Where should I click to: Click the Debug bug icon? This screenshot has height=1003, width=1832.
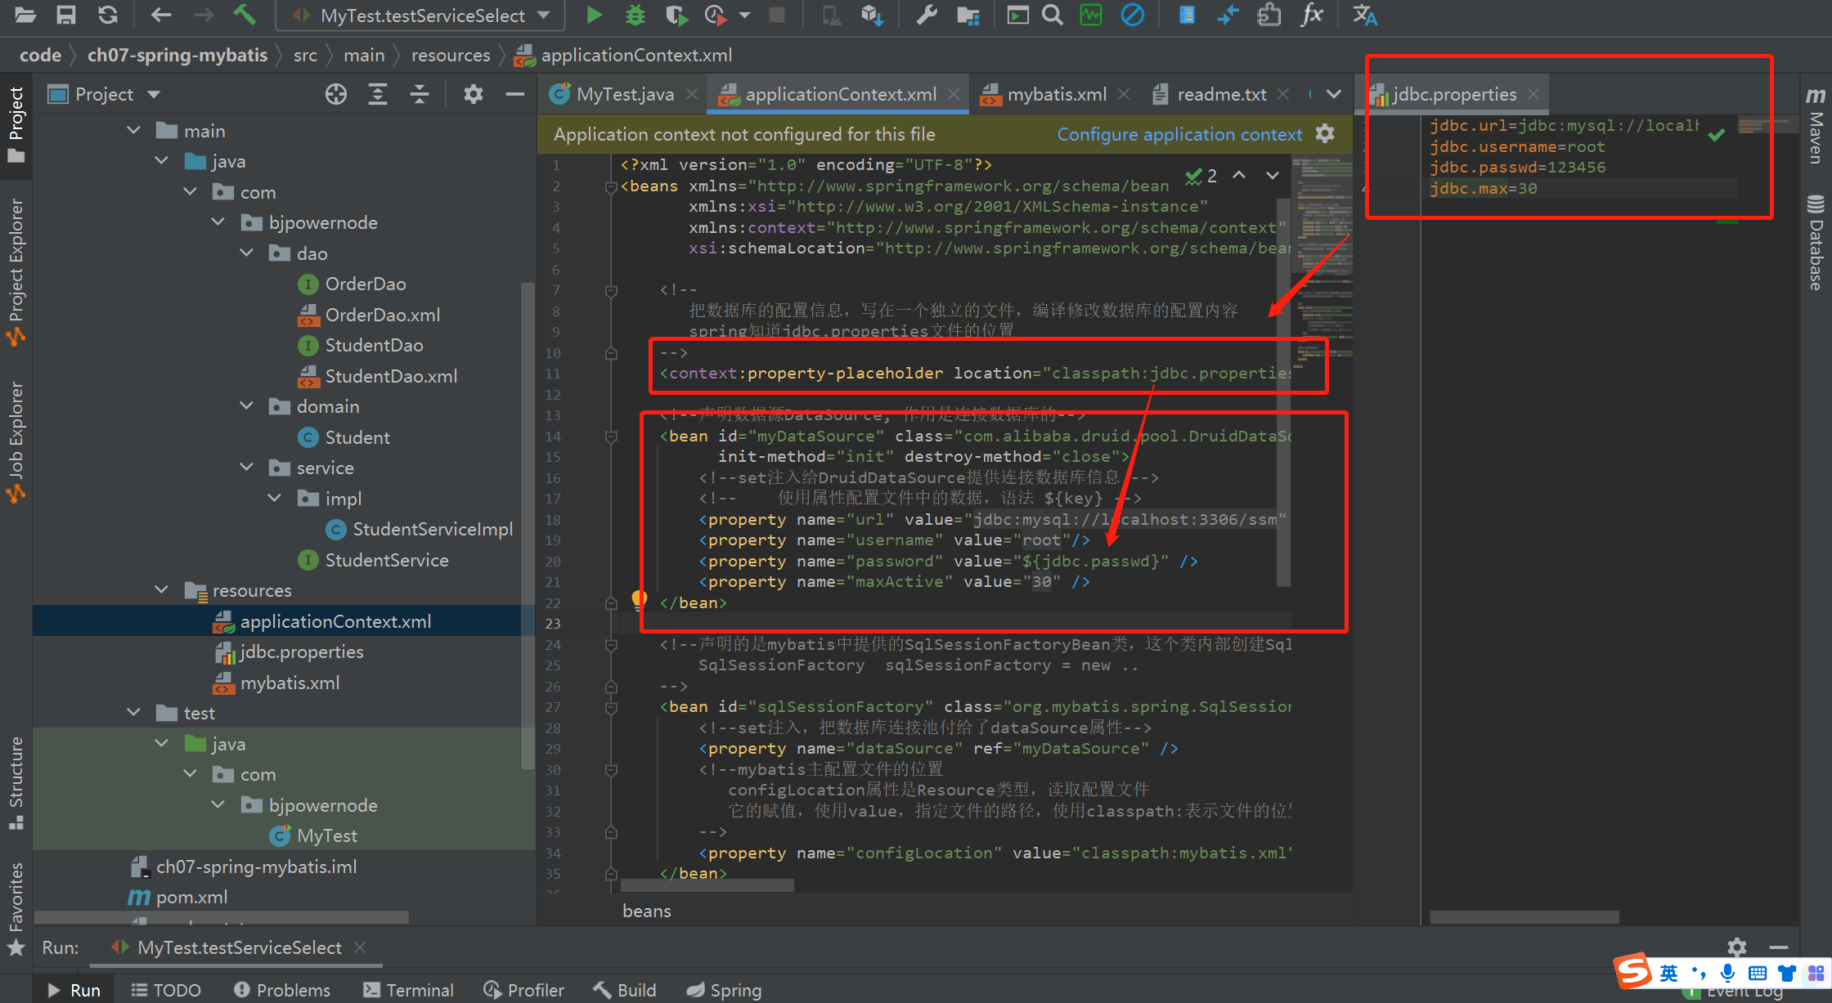(635, 15)
